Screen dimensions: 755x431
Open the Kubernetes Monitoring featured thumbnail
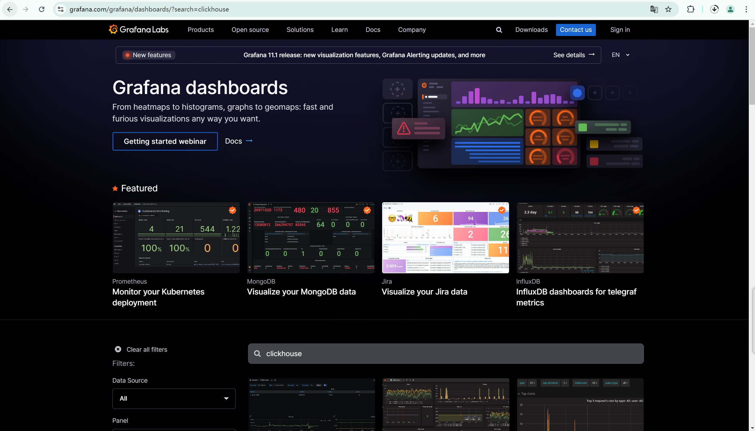(176, 238)
